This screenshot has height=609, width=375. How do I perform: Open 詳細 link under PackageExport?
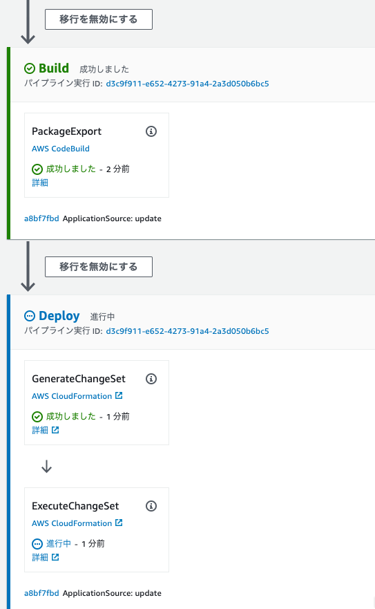point(40,182)
